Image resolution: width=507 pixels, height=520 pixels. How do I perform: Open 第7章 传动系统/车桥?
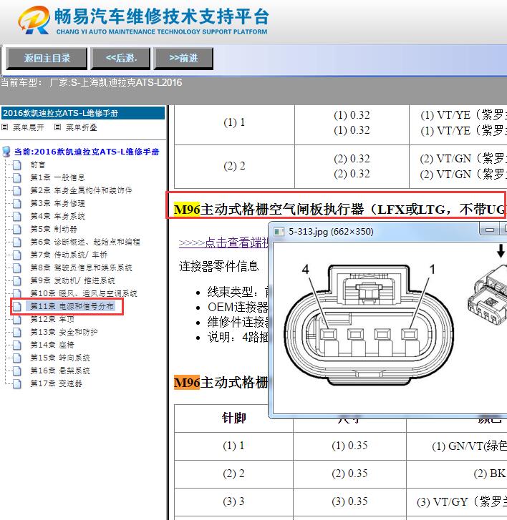coord(69,255)
